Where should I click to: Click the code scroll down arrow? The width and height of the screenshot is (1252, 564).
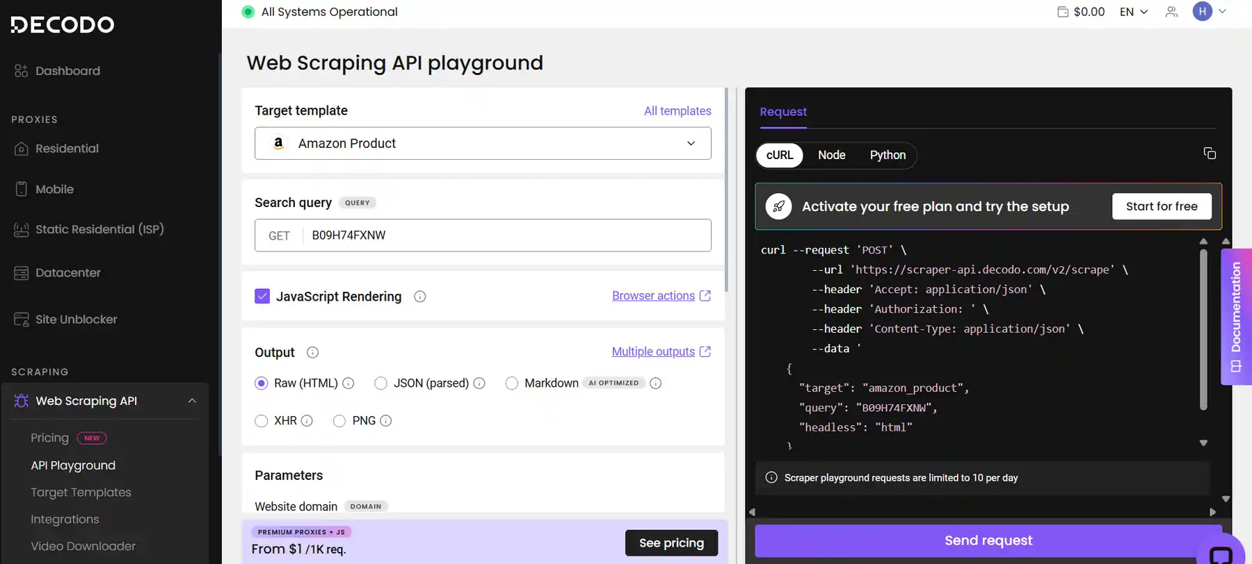point(1203,443)
